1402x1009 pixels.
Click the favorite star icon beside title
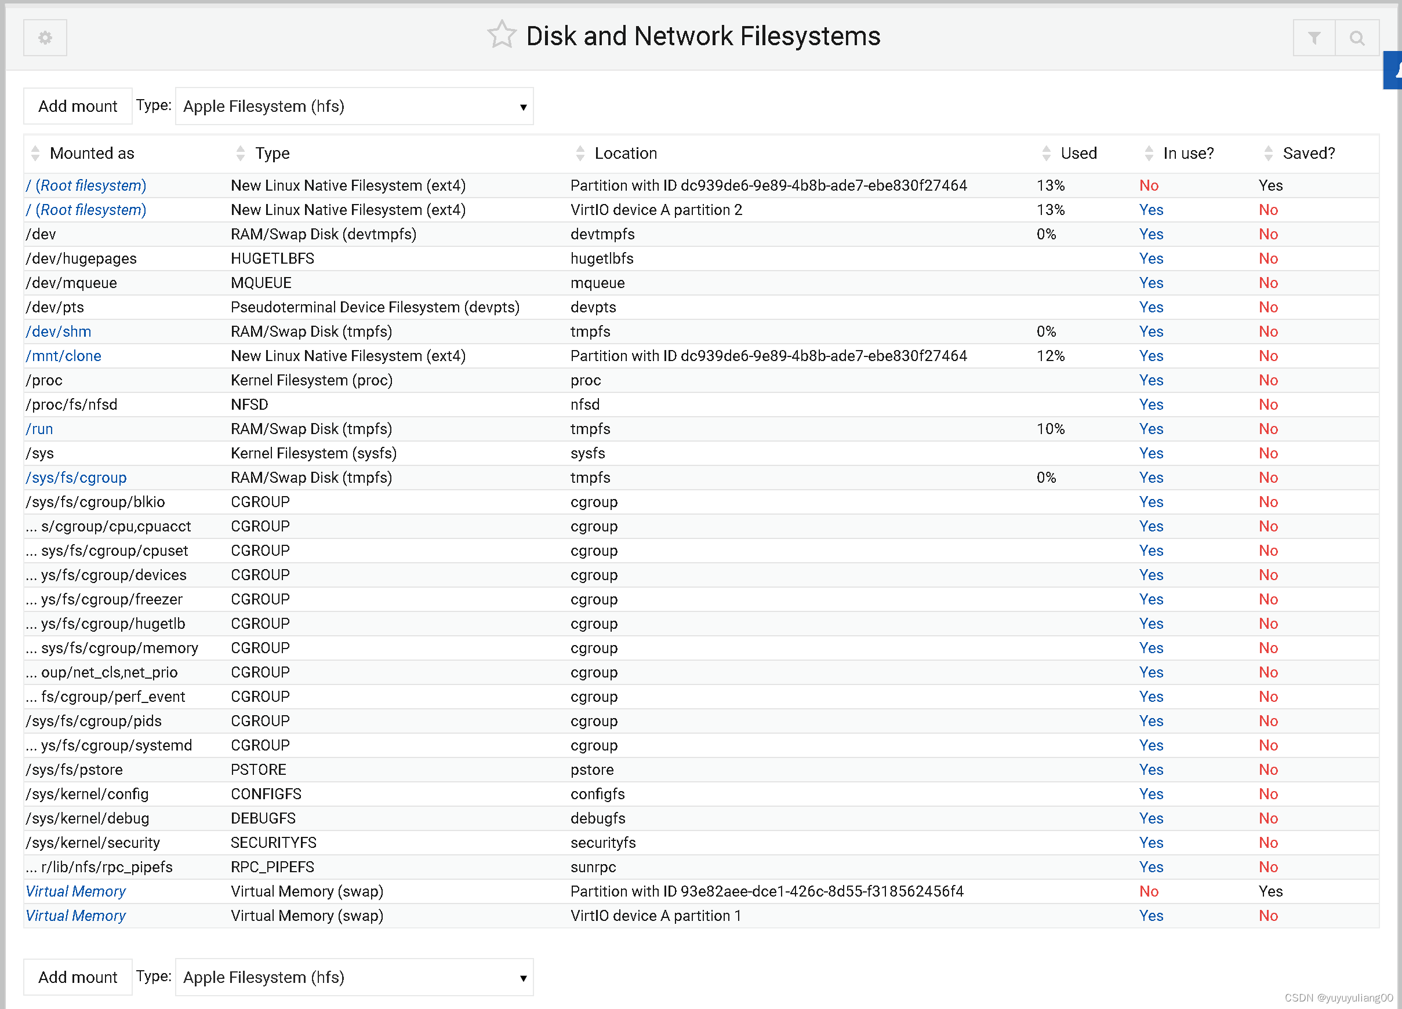pyautogui.click(x=501, y=35)
